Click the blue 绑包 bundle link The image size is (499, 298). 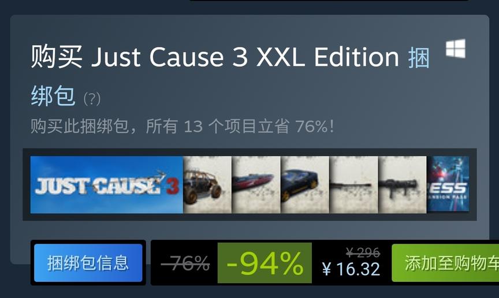pyautogui.click(x=53, y=95)
